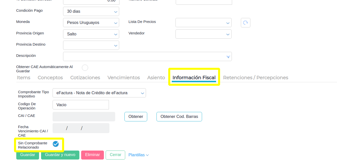Click the refresh icon beside Lista De Precios
Image resolution: width=337 pixels, height=168 pixels.
pos(245,23)
